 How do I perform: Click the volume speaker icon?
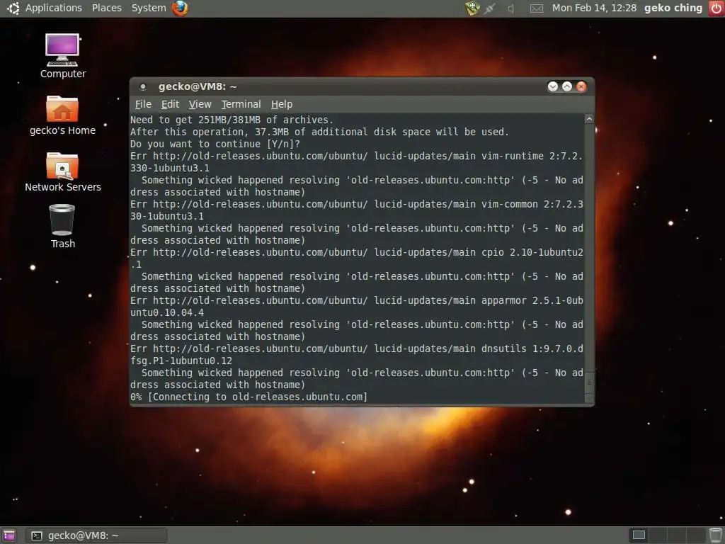(x=511, y=8)
